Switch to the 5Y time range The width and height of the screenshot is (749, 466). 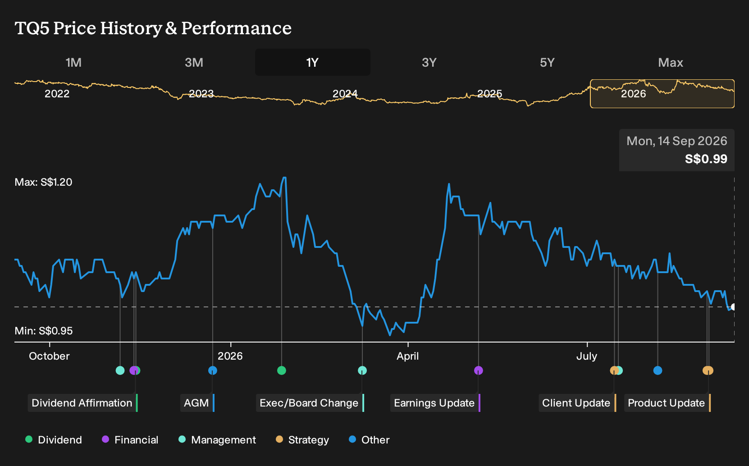coord(547,62)
